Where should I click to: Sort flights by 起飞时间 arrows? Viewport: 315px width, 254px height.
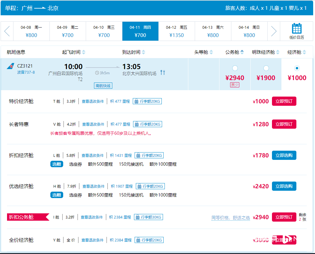pyautogui.click(x=84, y=52)
